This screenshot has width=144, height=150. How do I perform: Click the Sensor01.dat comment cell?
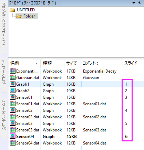tap(94, 104)
